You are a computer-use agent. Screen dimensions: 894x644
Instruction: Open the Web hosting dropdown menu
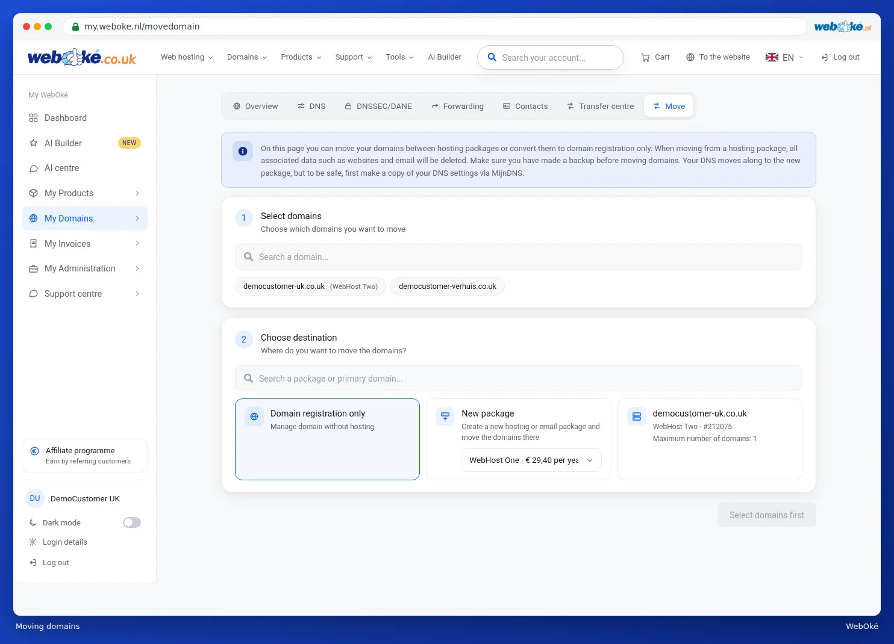point(187,57)
